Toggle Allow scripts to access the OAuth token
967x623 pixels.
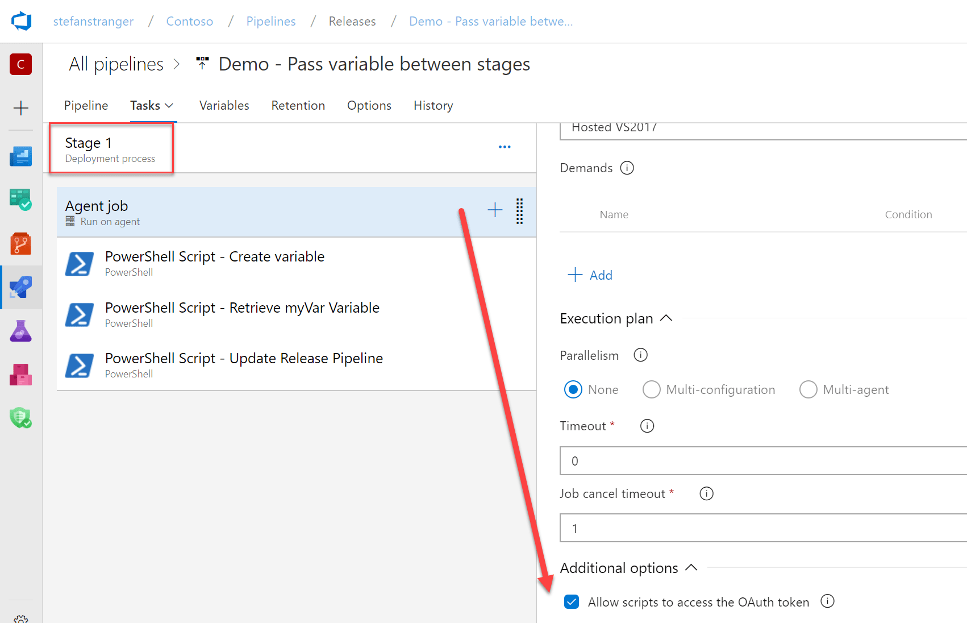point(571,601)
